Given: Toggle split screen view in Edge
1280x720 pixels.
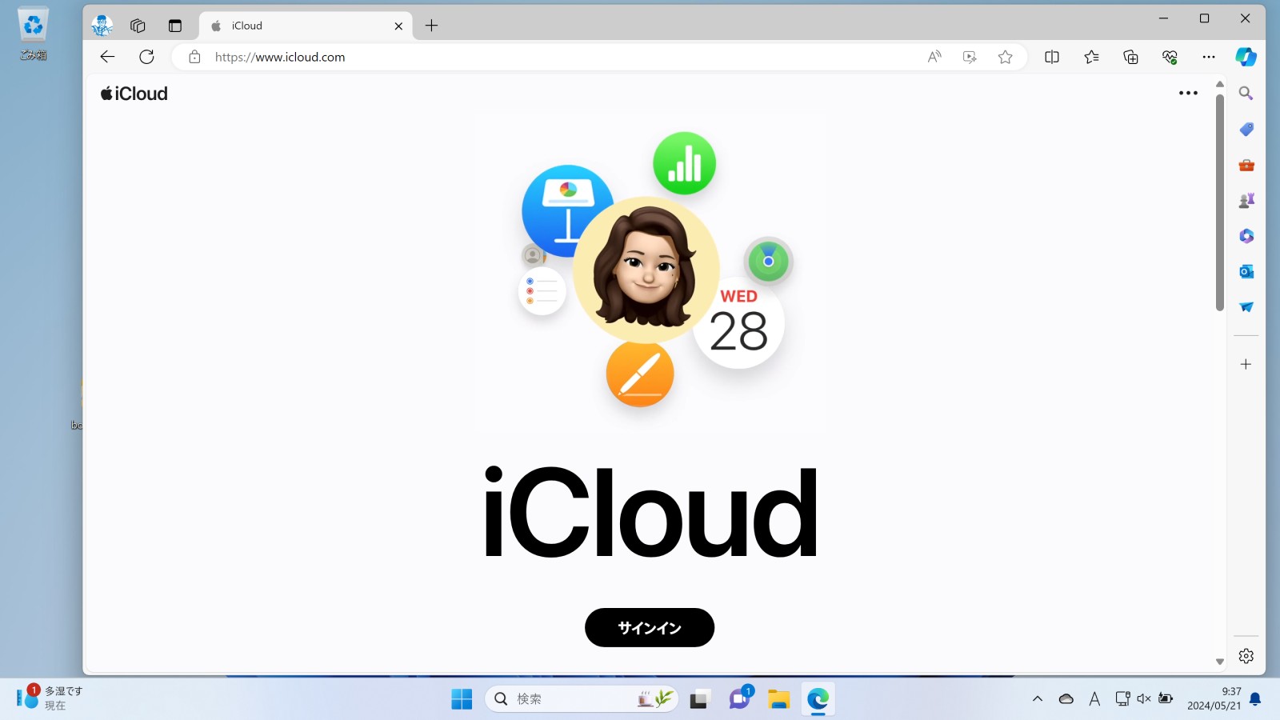Looking at the screenshot, I should (1051, 57).
